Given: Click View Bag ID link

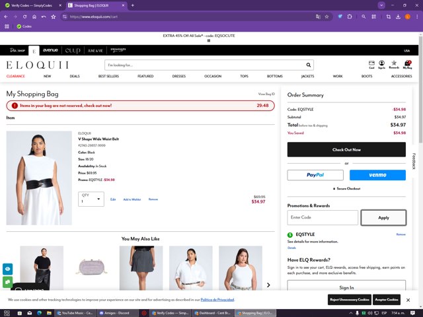Looking at the screenshot, I should click(266, 94).
